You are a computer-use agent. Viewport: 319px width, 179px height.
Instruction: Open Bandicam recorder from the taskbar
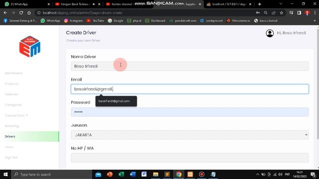(x=201, y=175)
